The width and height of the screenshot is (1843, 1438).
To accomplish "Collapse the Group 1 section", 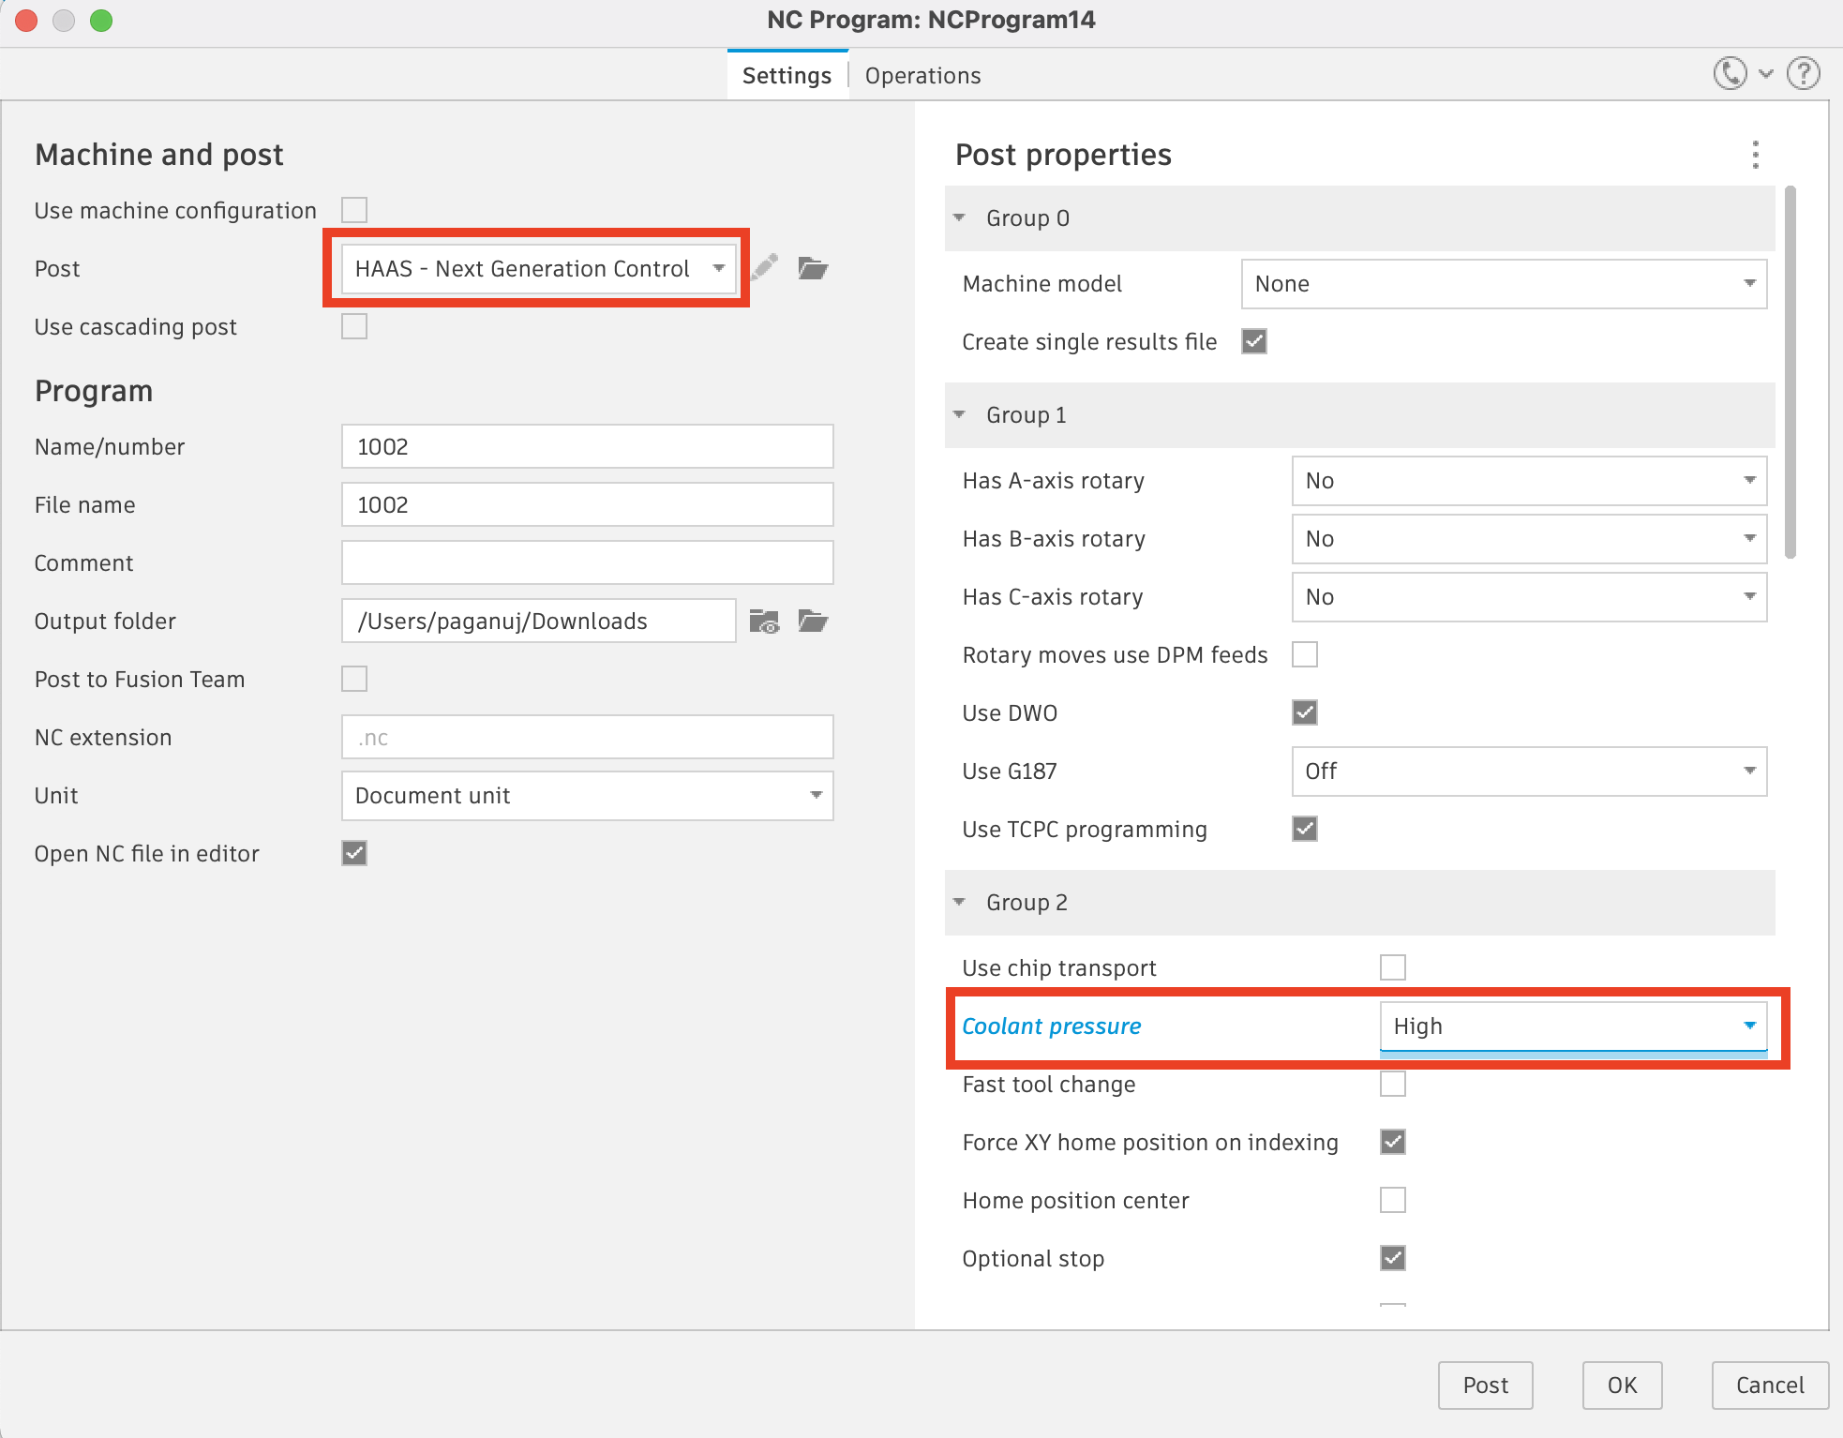I will coord(960,414).
